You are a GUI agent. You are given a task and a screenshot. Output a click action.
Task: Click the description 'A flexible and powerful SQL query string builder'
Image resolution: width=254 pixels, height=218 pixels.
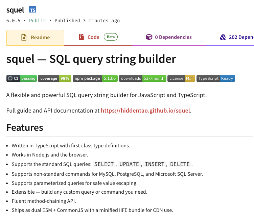[107, 95]
